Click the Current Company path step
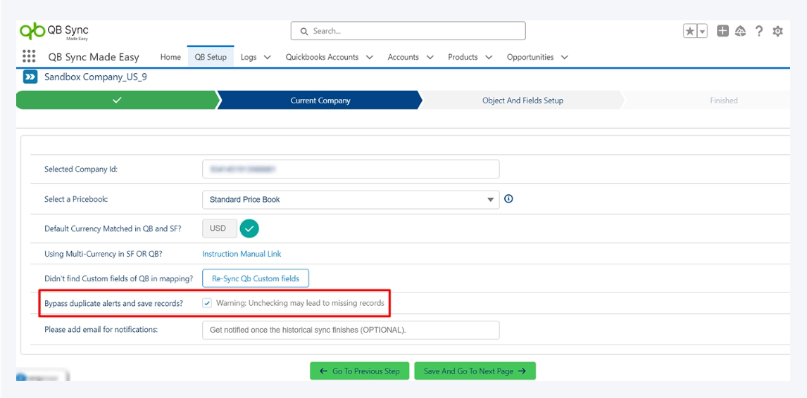Image resolution: width=807 pixels, height=398 pixels. coord(320,101)
